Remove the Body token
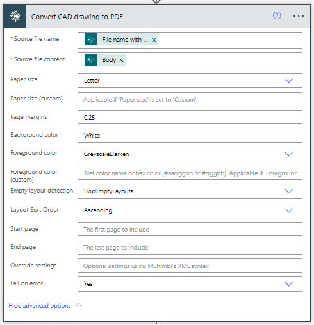314x325 pixels. (x=121, y=60)
